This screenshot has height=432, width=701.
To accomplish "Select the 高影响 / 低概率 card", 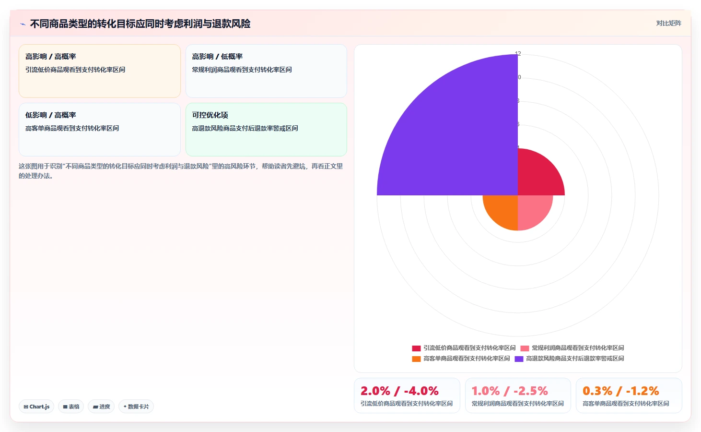I will [x=266, y=71].
